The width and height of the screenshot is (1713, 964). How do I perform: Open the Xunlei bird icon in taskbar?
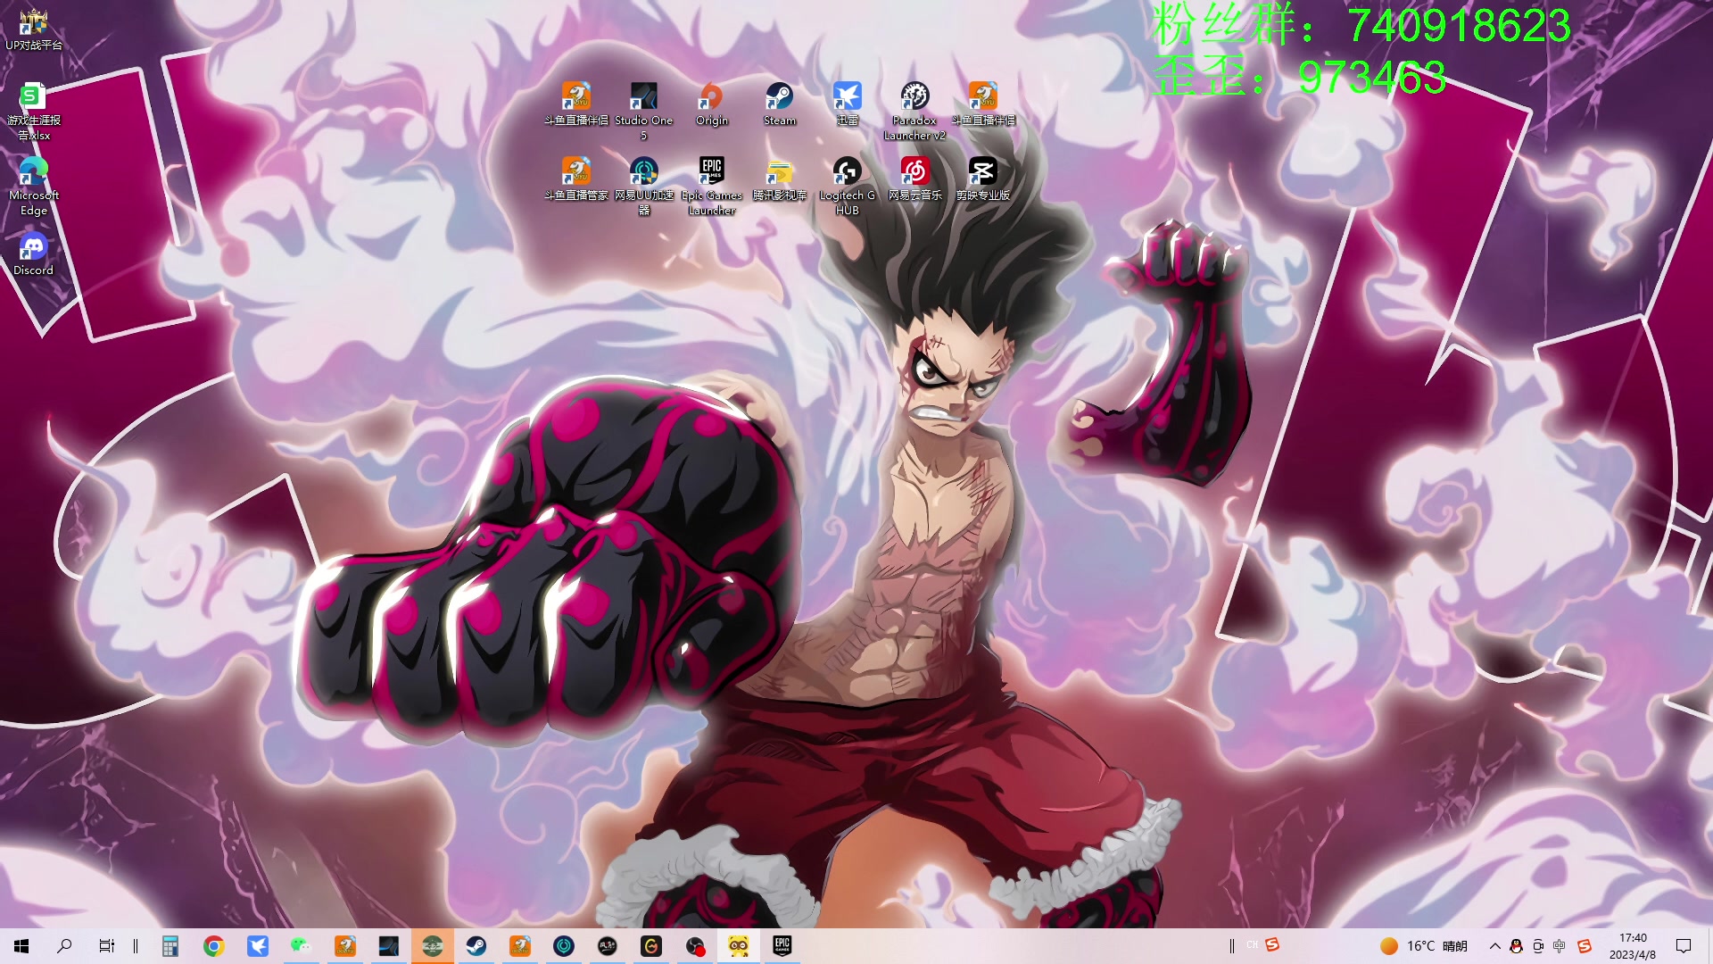258,946
